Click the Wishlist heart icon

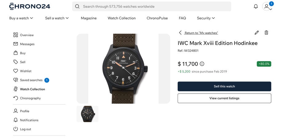tap(16, 71)
